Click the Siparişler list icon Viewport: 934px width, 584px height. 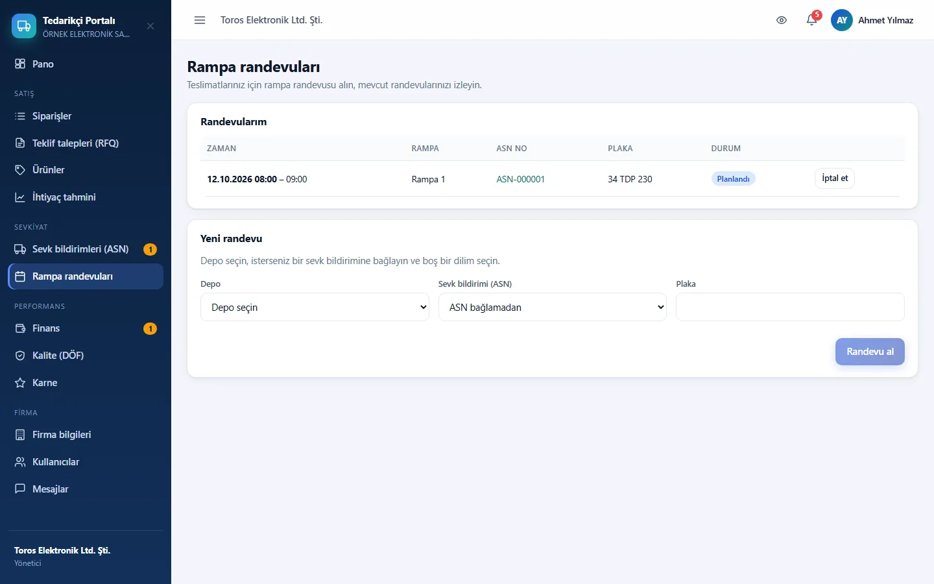(x=20, y=116)
